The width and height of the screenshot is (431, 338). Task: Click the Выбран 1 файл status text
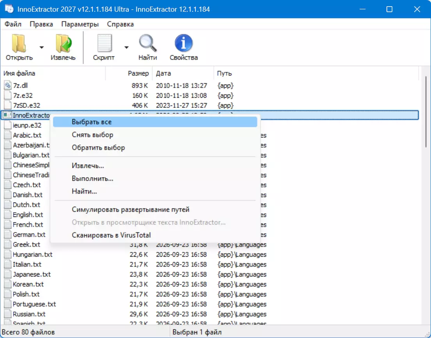pos(197,332)
